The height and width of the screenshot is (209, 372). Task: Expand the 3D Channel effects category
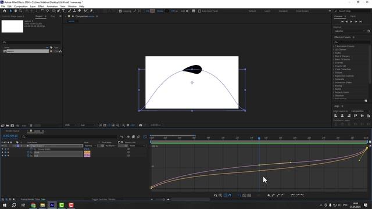[334, 49]
